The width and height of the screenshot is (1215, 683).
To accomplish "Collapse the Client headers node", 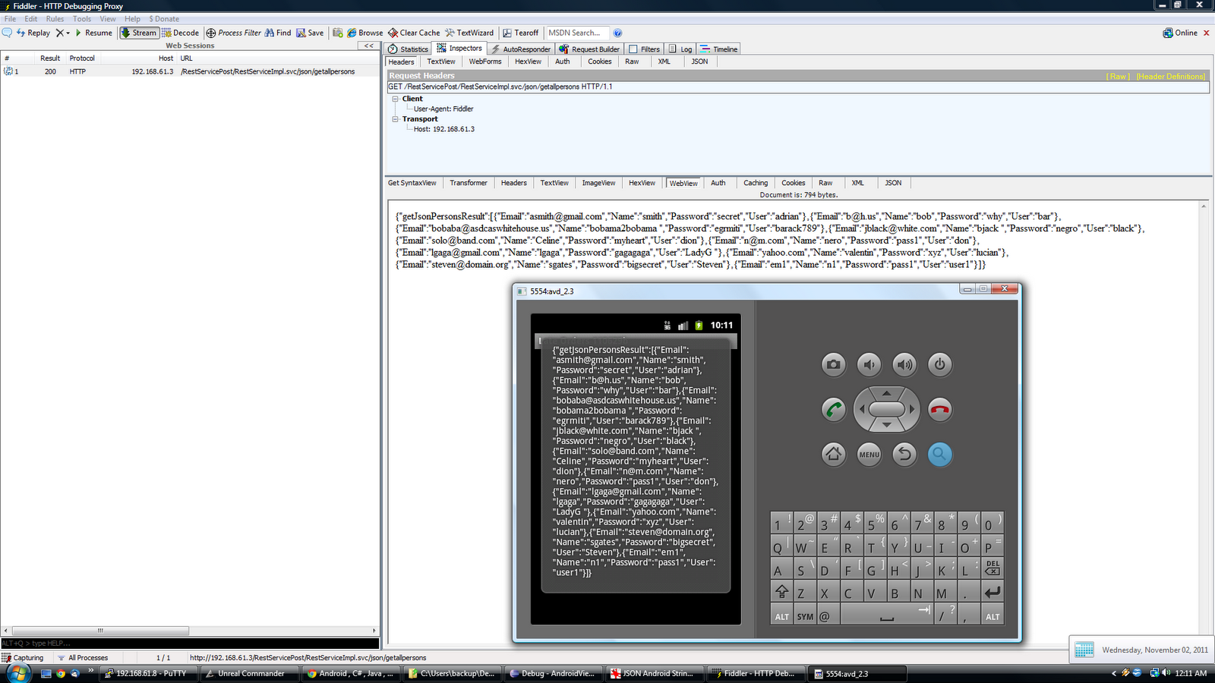I will [x=396, y=99].
